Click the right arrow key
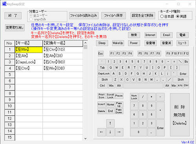The image size is (196, 144). (x=119, y=132)
